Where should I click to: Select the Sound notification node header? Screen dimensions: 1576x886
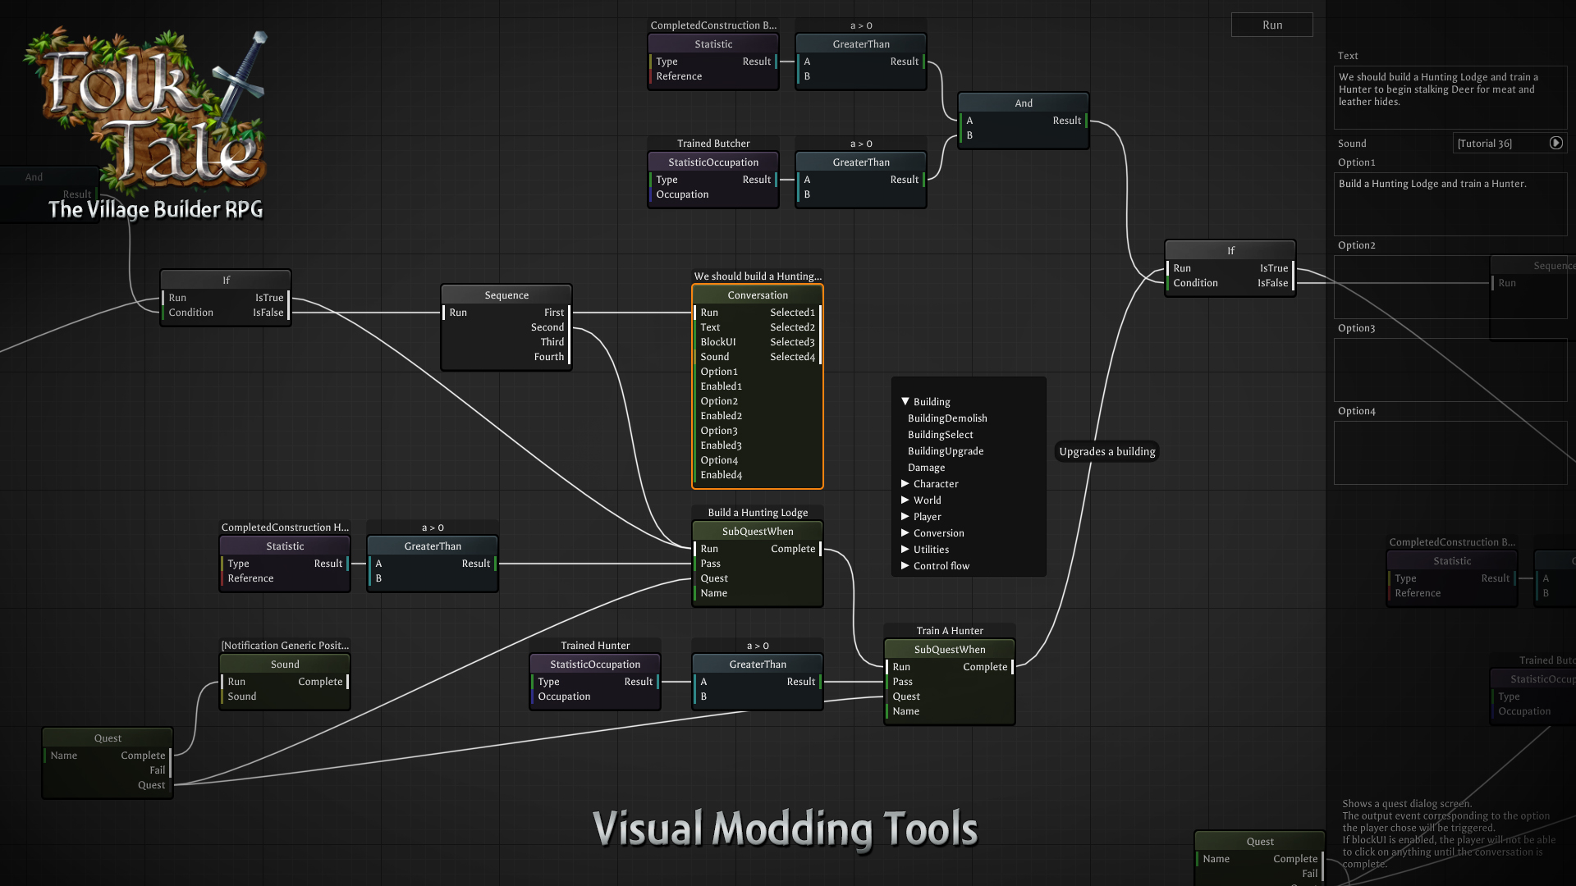[x=285, y=664]
